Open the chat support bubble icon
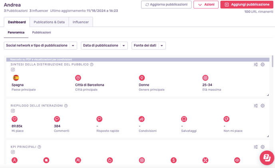This screenshot has width=275, height=168. click(267, 158)
